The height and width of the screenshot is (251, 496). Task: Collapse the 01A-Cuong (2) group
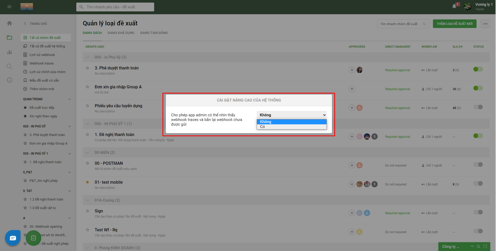click(87, 200)
